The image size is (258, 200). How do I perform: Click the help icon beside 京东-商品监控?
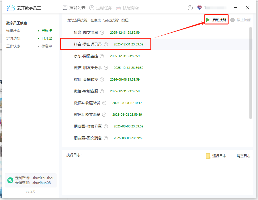(x=102, y=56)
